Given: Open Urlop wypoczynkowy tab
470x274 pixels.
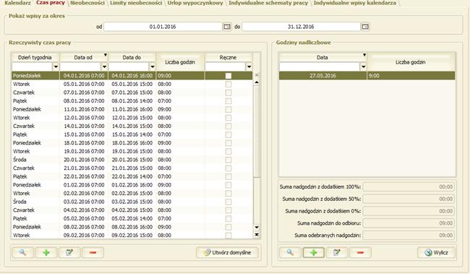Looking at the screenshot, I should pos(195,3).
